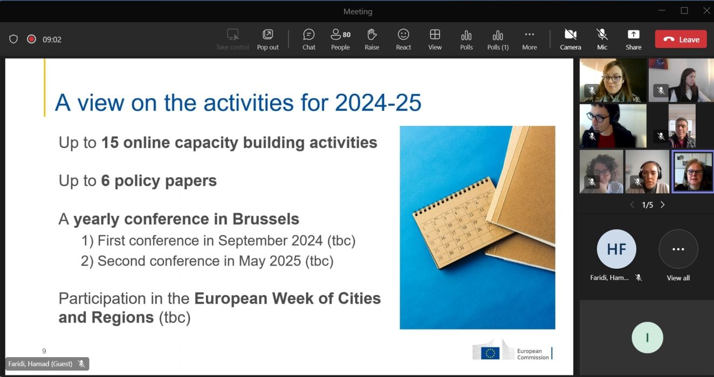Open the Chat panel
This screenshot has height=377, width=714.
[308, 39]
